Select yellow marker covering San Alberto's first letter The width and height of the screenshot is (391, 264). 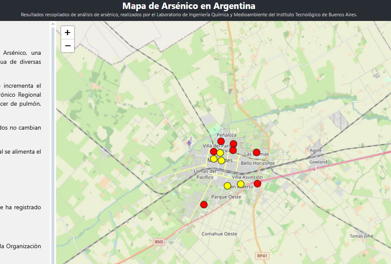[x=227, y=186]
